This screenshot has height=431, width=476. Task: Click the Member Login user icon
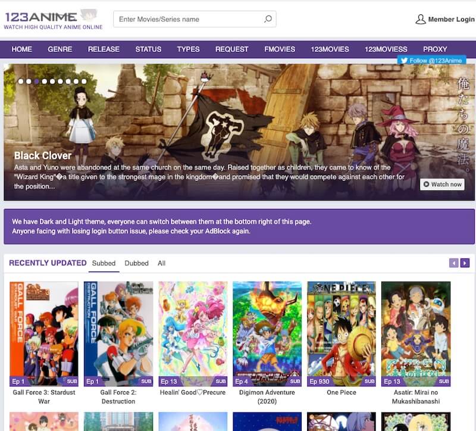[x=421, y=19]
